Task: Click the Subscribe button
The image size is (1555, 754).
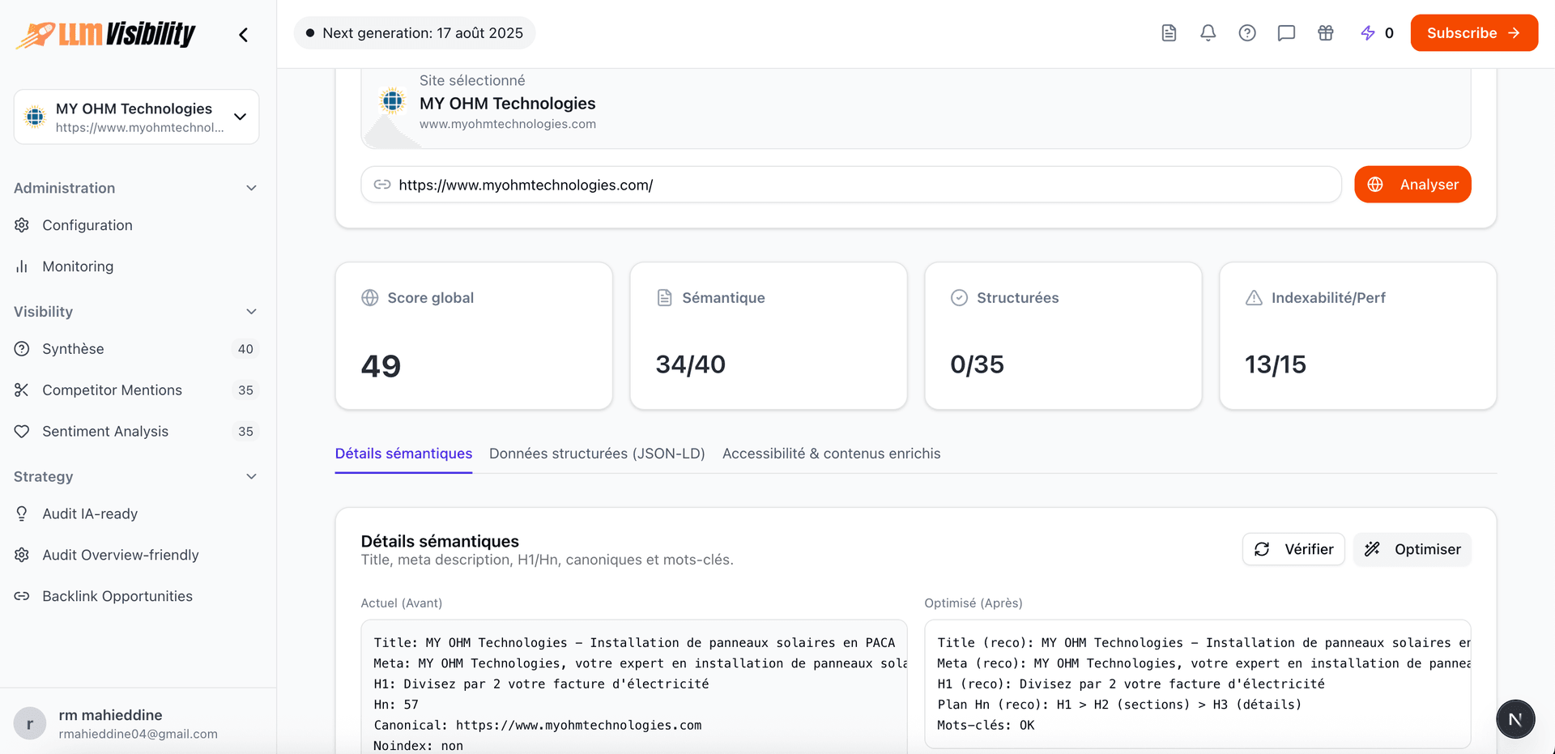Action: (1473, 33)
